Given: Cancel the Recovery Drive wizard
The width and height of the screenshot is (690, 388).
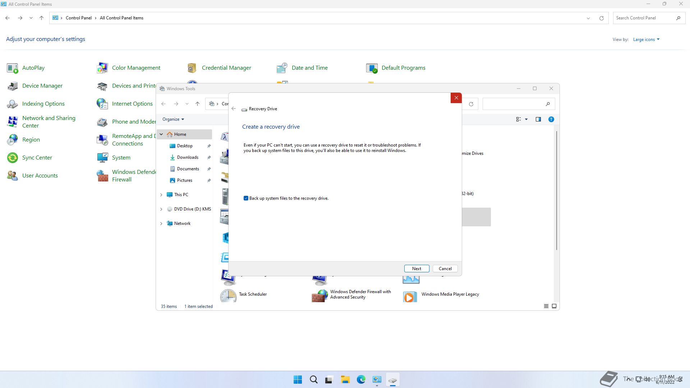Looking at the screenshot, I should (x=445, y=269).
